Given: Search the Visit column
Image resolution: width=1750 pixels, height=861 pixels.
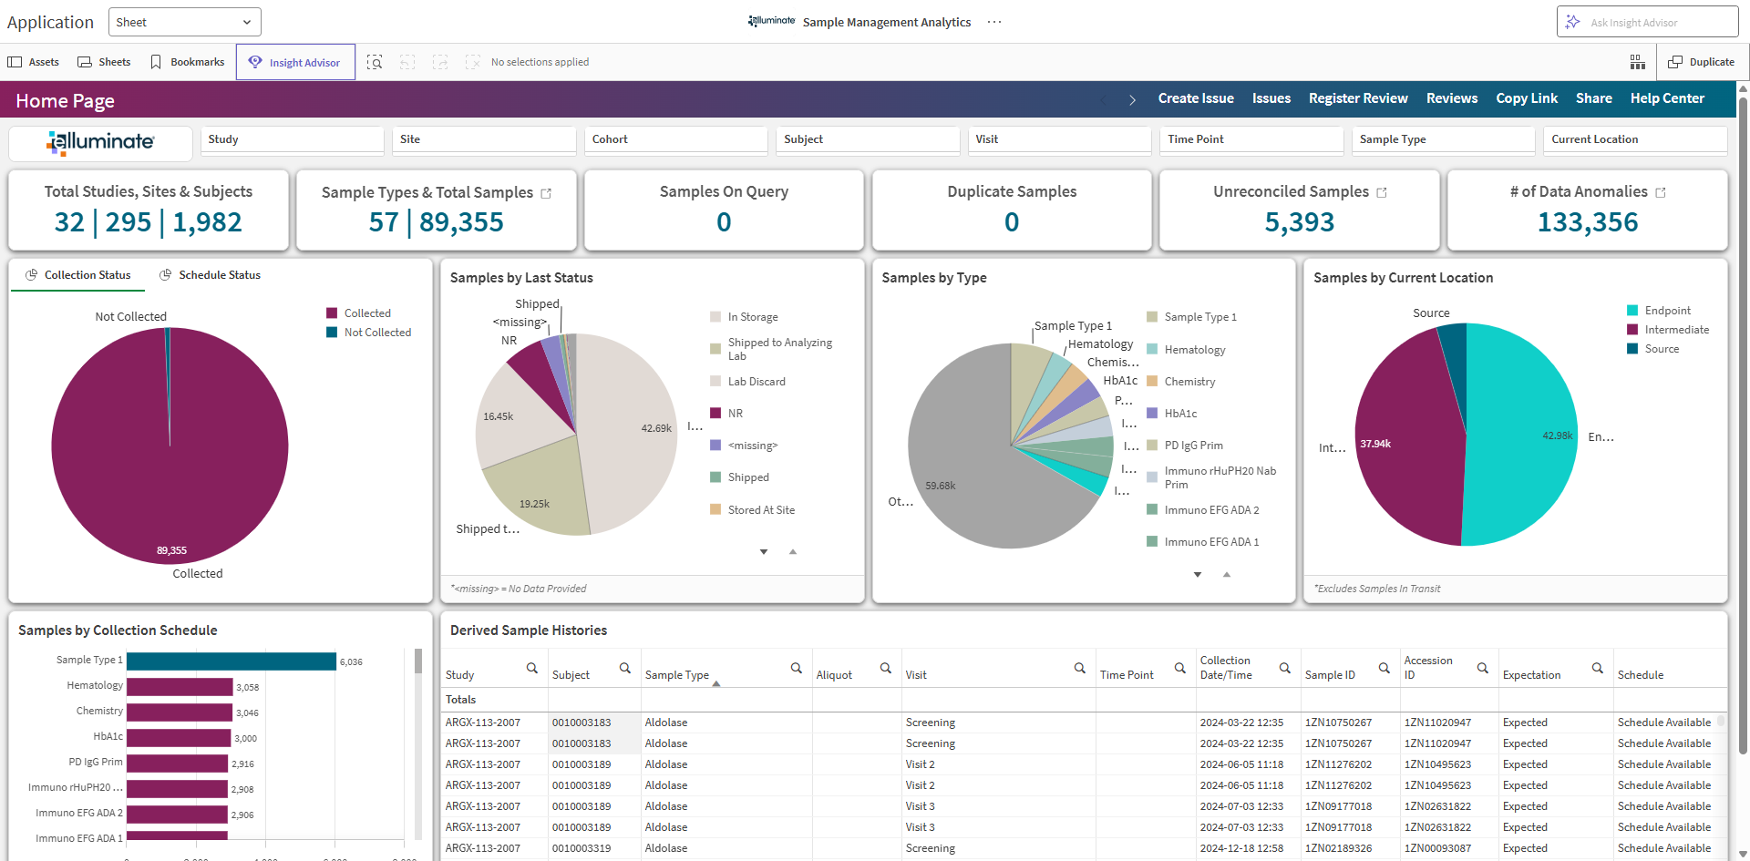Looking at the screenshot, I should 1080,668.
